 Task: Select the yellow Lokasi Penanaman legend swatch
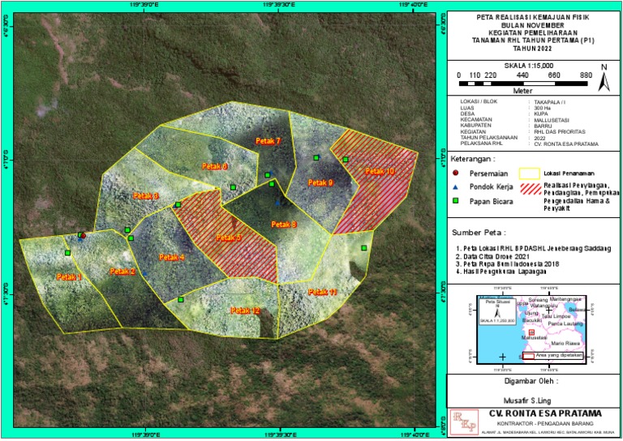click(x=529, y=173)
